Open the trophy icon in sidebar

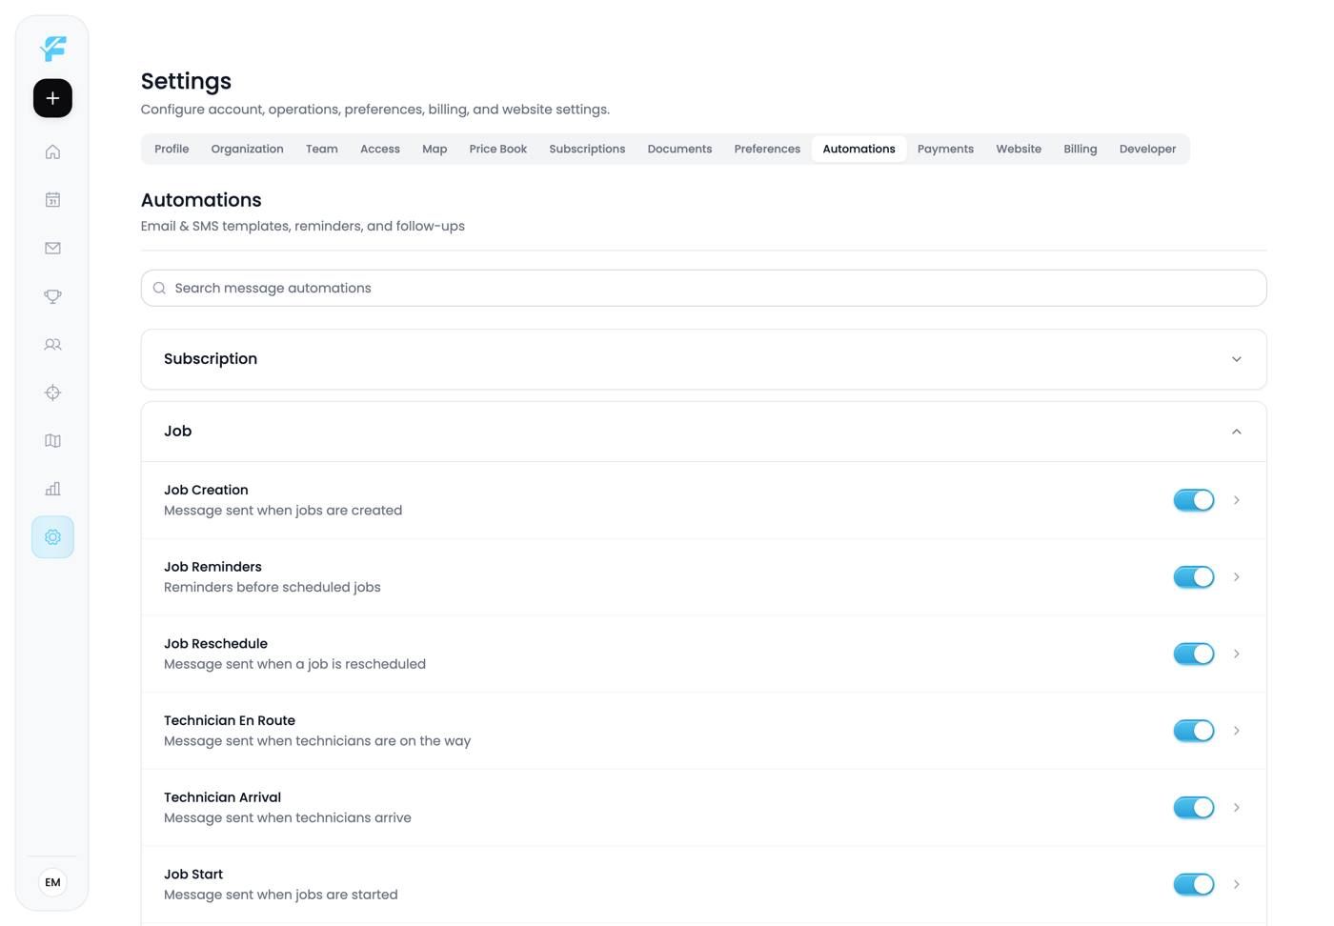pos(52,296)
